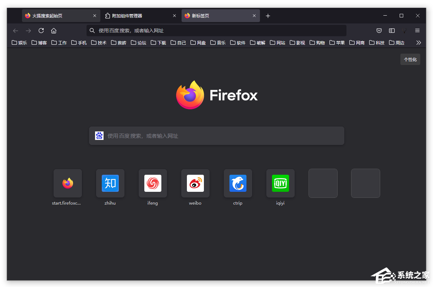Image resolution: width=433 pixels, height=287 pixels.
Task: Open the iqiyi shortcut
Action: click(x=280, y=183)
